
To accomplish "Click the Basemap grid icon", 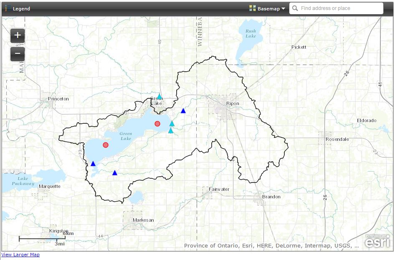I will (253, 8).
